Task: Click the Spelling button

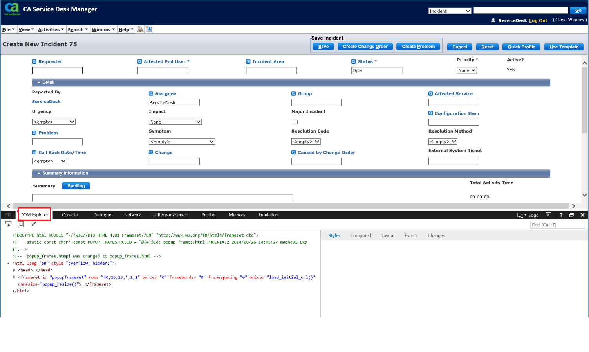Action: click(x=76, y=186)
